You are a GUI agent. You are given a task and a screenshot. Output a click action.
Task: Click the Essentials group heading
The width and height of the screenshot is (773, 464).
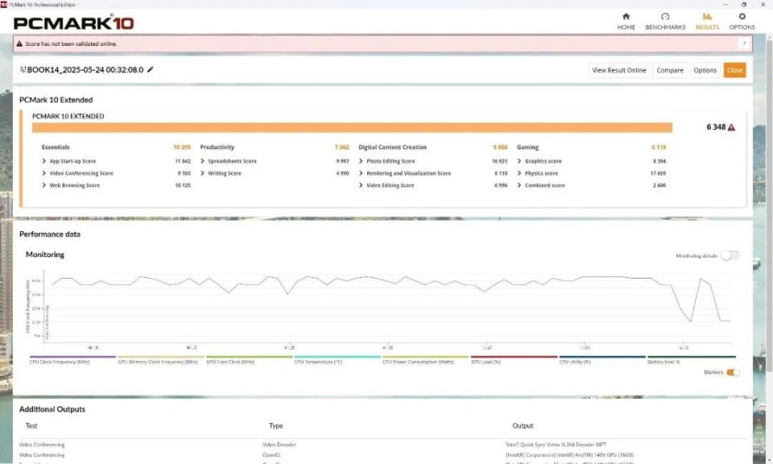56,147
